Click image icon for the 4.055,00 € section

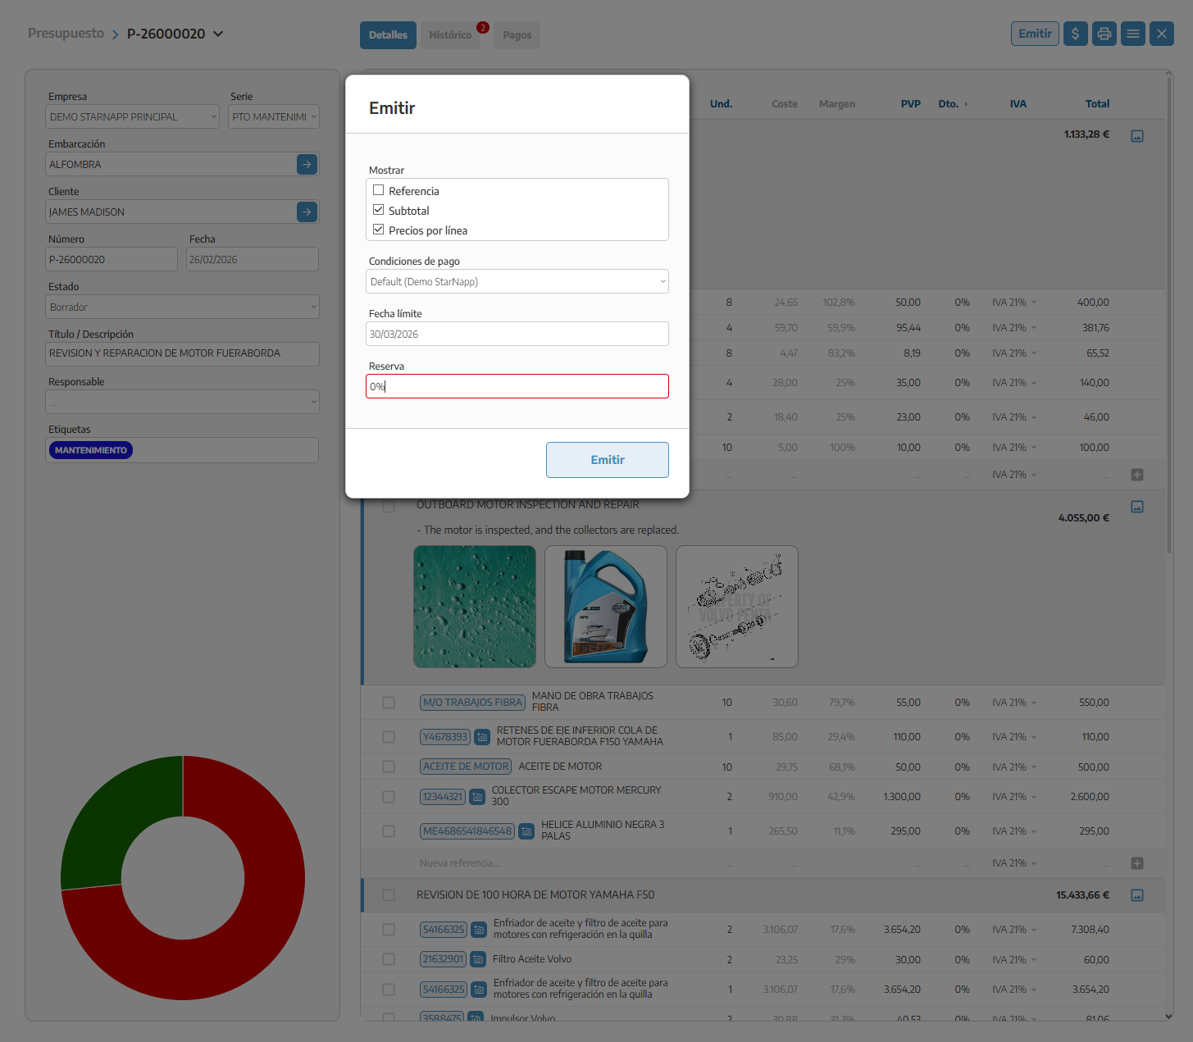coord(1137,507)
